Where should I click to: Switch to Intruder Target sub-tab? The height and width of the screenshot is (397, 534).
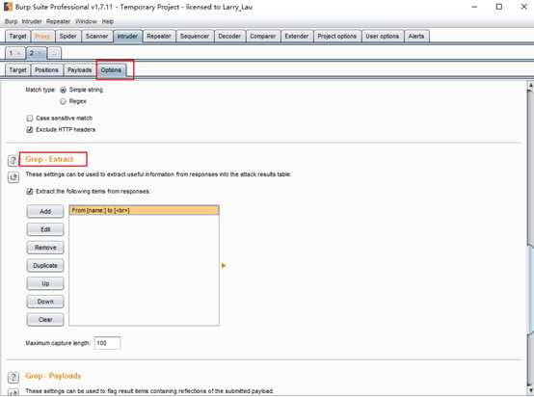[x=17, y=70]
